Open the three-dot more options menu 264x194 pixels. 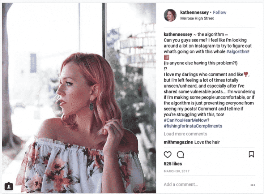click(x=252, y=185)
